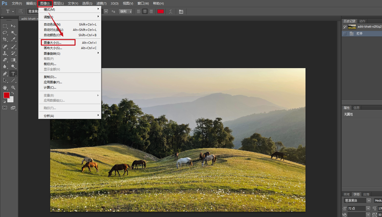Screen dimensions: 382x217
Task: Click 画布大小(S)... menu entry
Action: point(53,48)
